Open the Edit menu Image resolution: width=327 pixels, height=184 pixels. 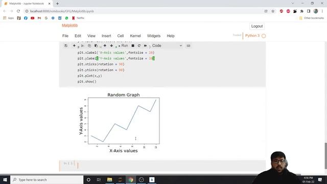tap(78, 36)
